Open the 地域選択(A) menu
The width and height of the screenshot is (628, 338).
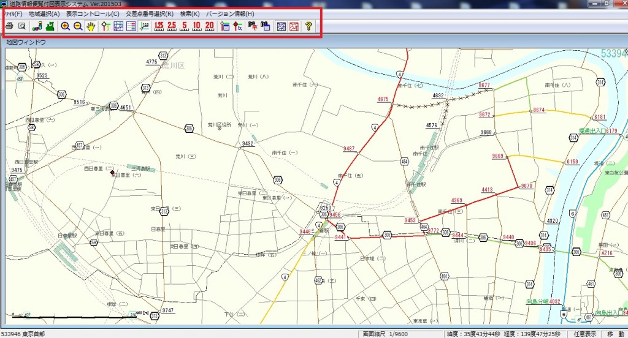point(44,13)
